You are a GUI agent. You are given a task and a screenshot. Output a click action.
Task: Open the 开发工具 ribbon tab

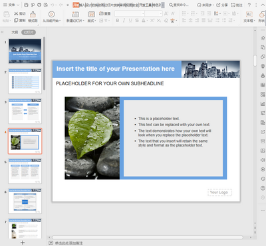point(146,5)
